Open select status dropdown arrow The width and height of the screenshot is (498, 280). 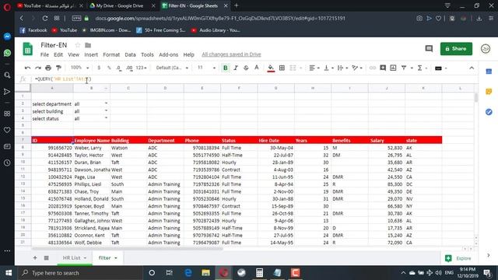pos(106,117)
